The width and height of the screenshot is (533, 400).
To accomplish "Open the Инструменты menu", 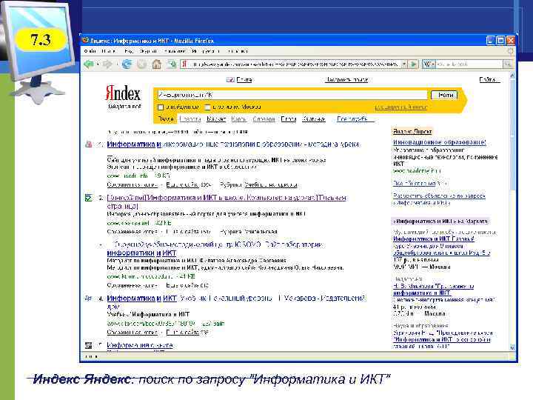I will point(206,51).
